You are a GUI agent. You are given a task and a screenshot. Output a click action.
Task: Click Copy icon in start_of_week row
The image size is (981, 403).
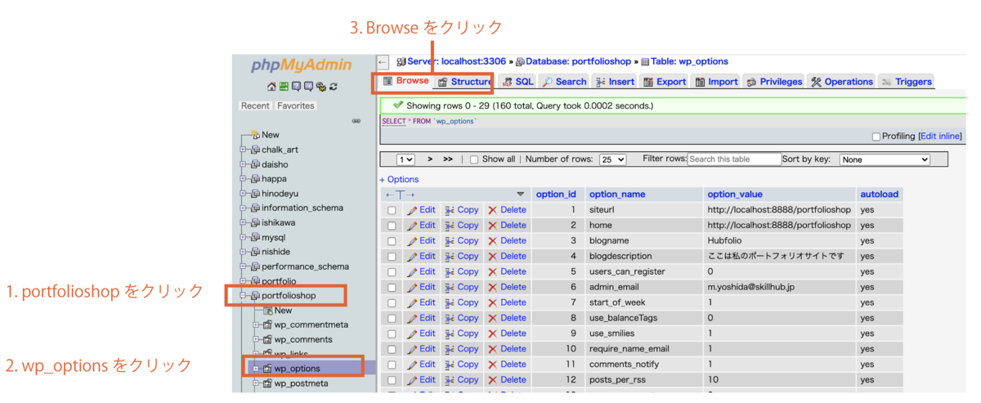click(450, 302)
